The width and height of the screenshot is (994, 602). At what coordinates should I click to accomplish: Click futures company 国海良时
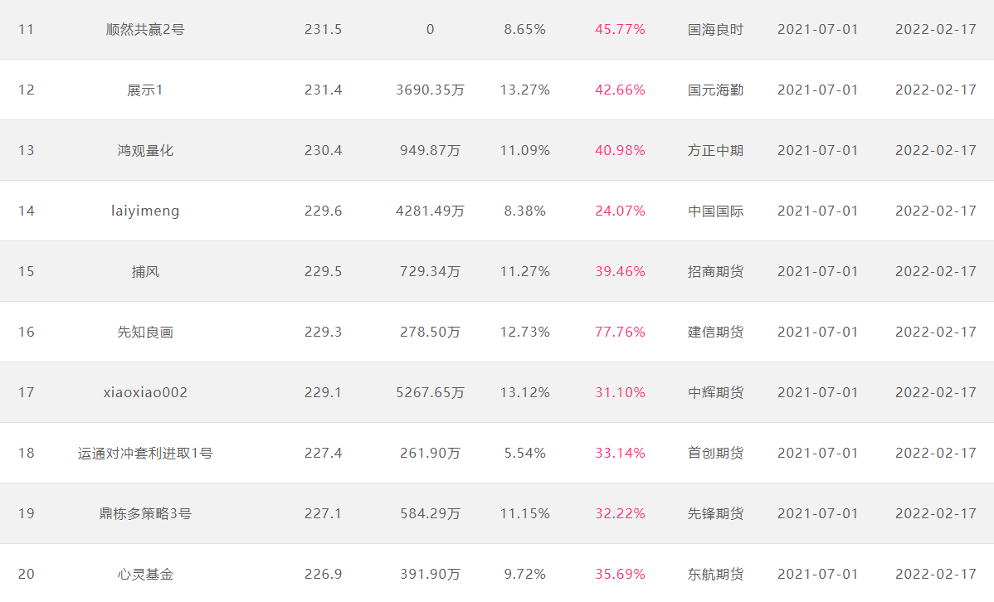(x=715, y=30)
